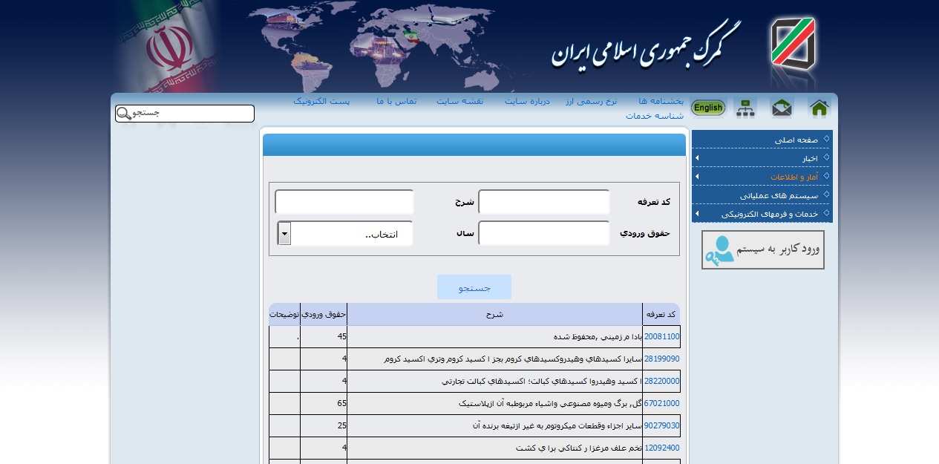Click the تماس با ما navigation item
This screenshot has height=464, width=939.
398,102
